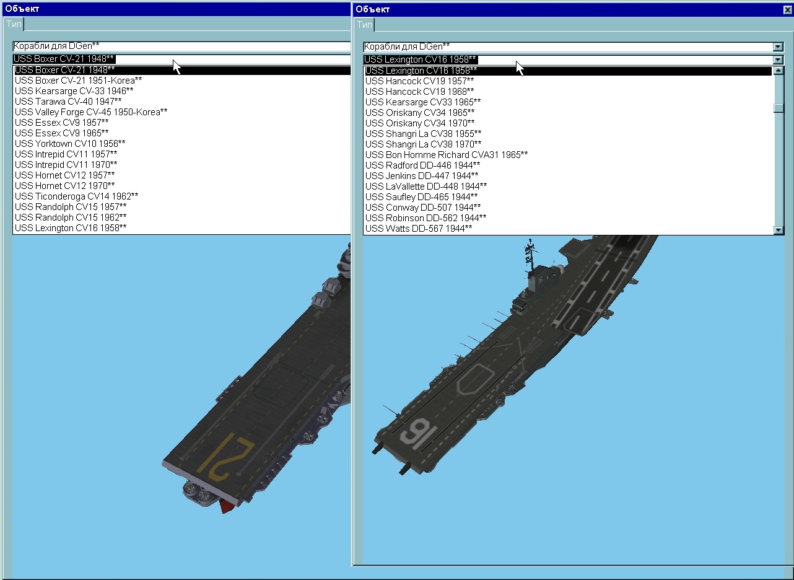Screen dimensions: 794x580
Task: Select USS Saufley DD-465 1944** in the list
Action: [568, 197]
